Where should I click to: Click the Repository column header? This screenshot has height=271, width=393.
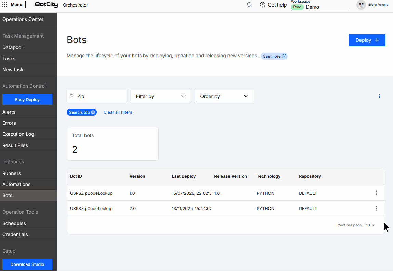tap(310, 176)
